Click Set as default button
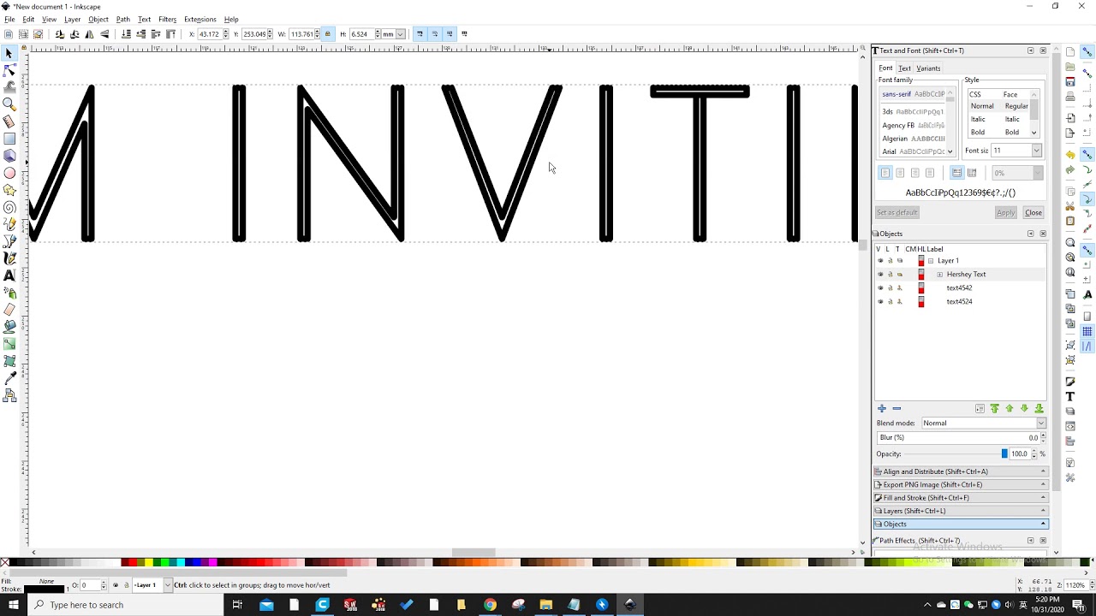 pyautogui.click(x=896, y=213)
